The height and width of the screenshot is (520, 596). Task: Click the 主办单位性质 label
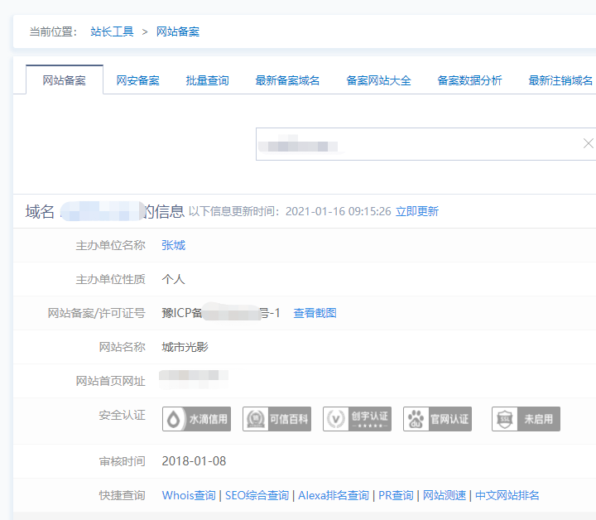[x=111, y=279]
